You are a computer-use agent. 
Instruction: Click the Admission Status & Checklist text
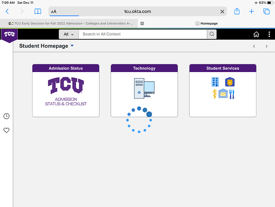(66, 101)
